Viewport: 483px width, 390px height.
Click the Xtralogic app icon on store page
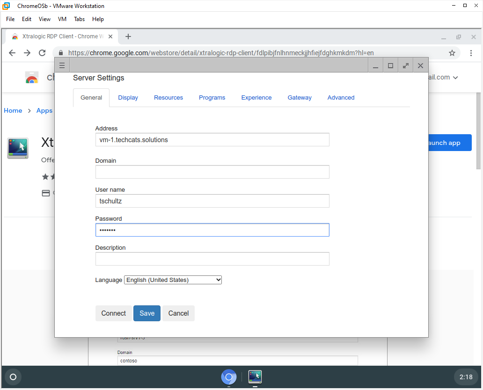click(18, 148)
